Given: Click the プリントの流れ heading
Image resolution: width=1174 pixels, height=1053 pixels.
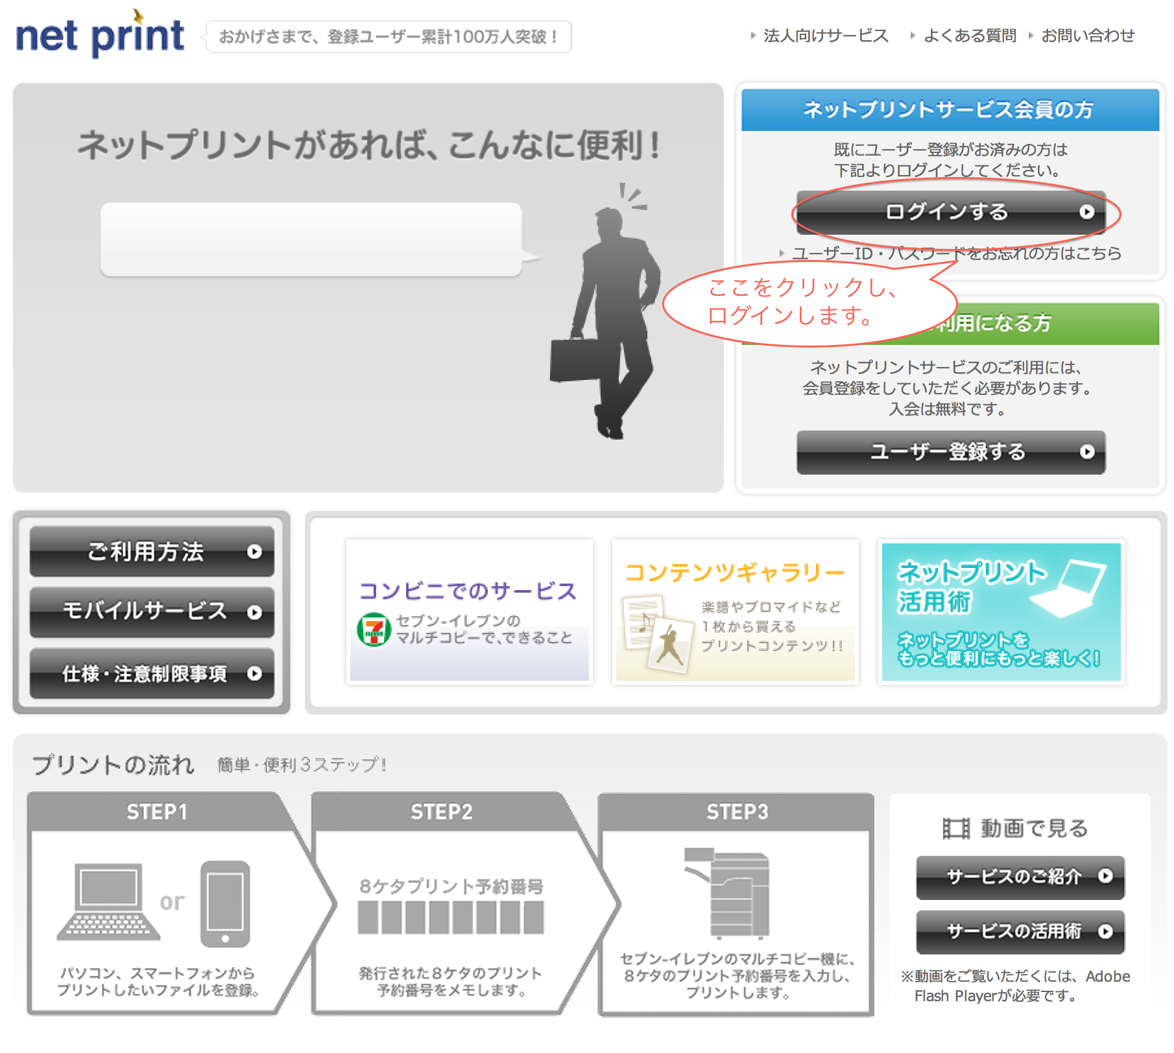Looking at the screenshot, I should pos(114,765).
